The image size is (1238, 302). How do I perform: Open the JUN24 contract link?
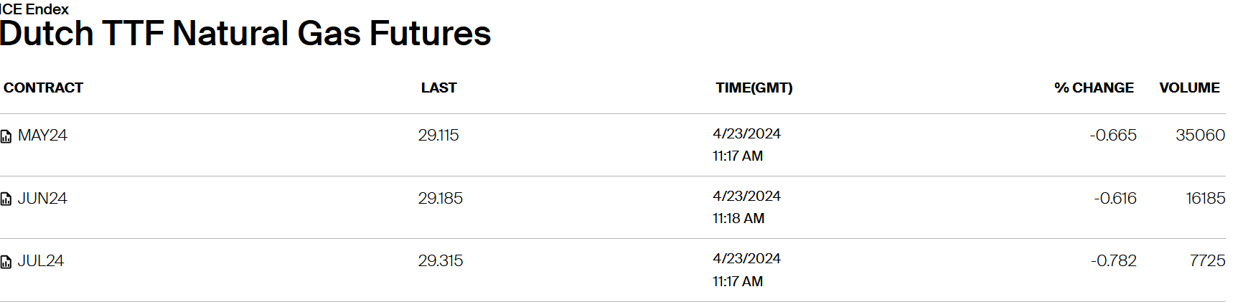click(x=42, y=199)
